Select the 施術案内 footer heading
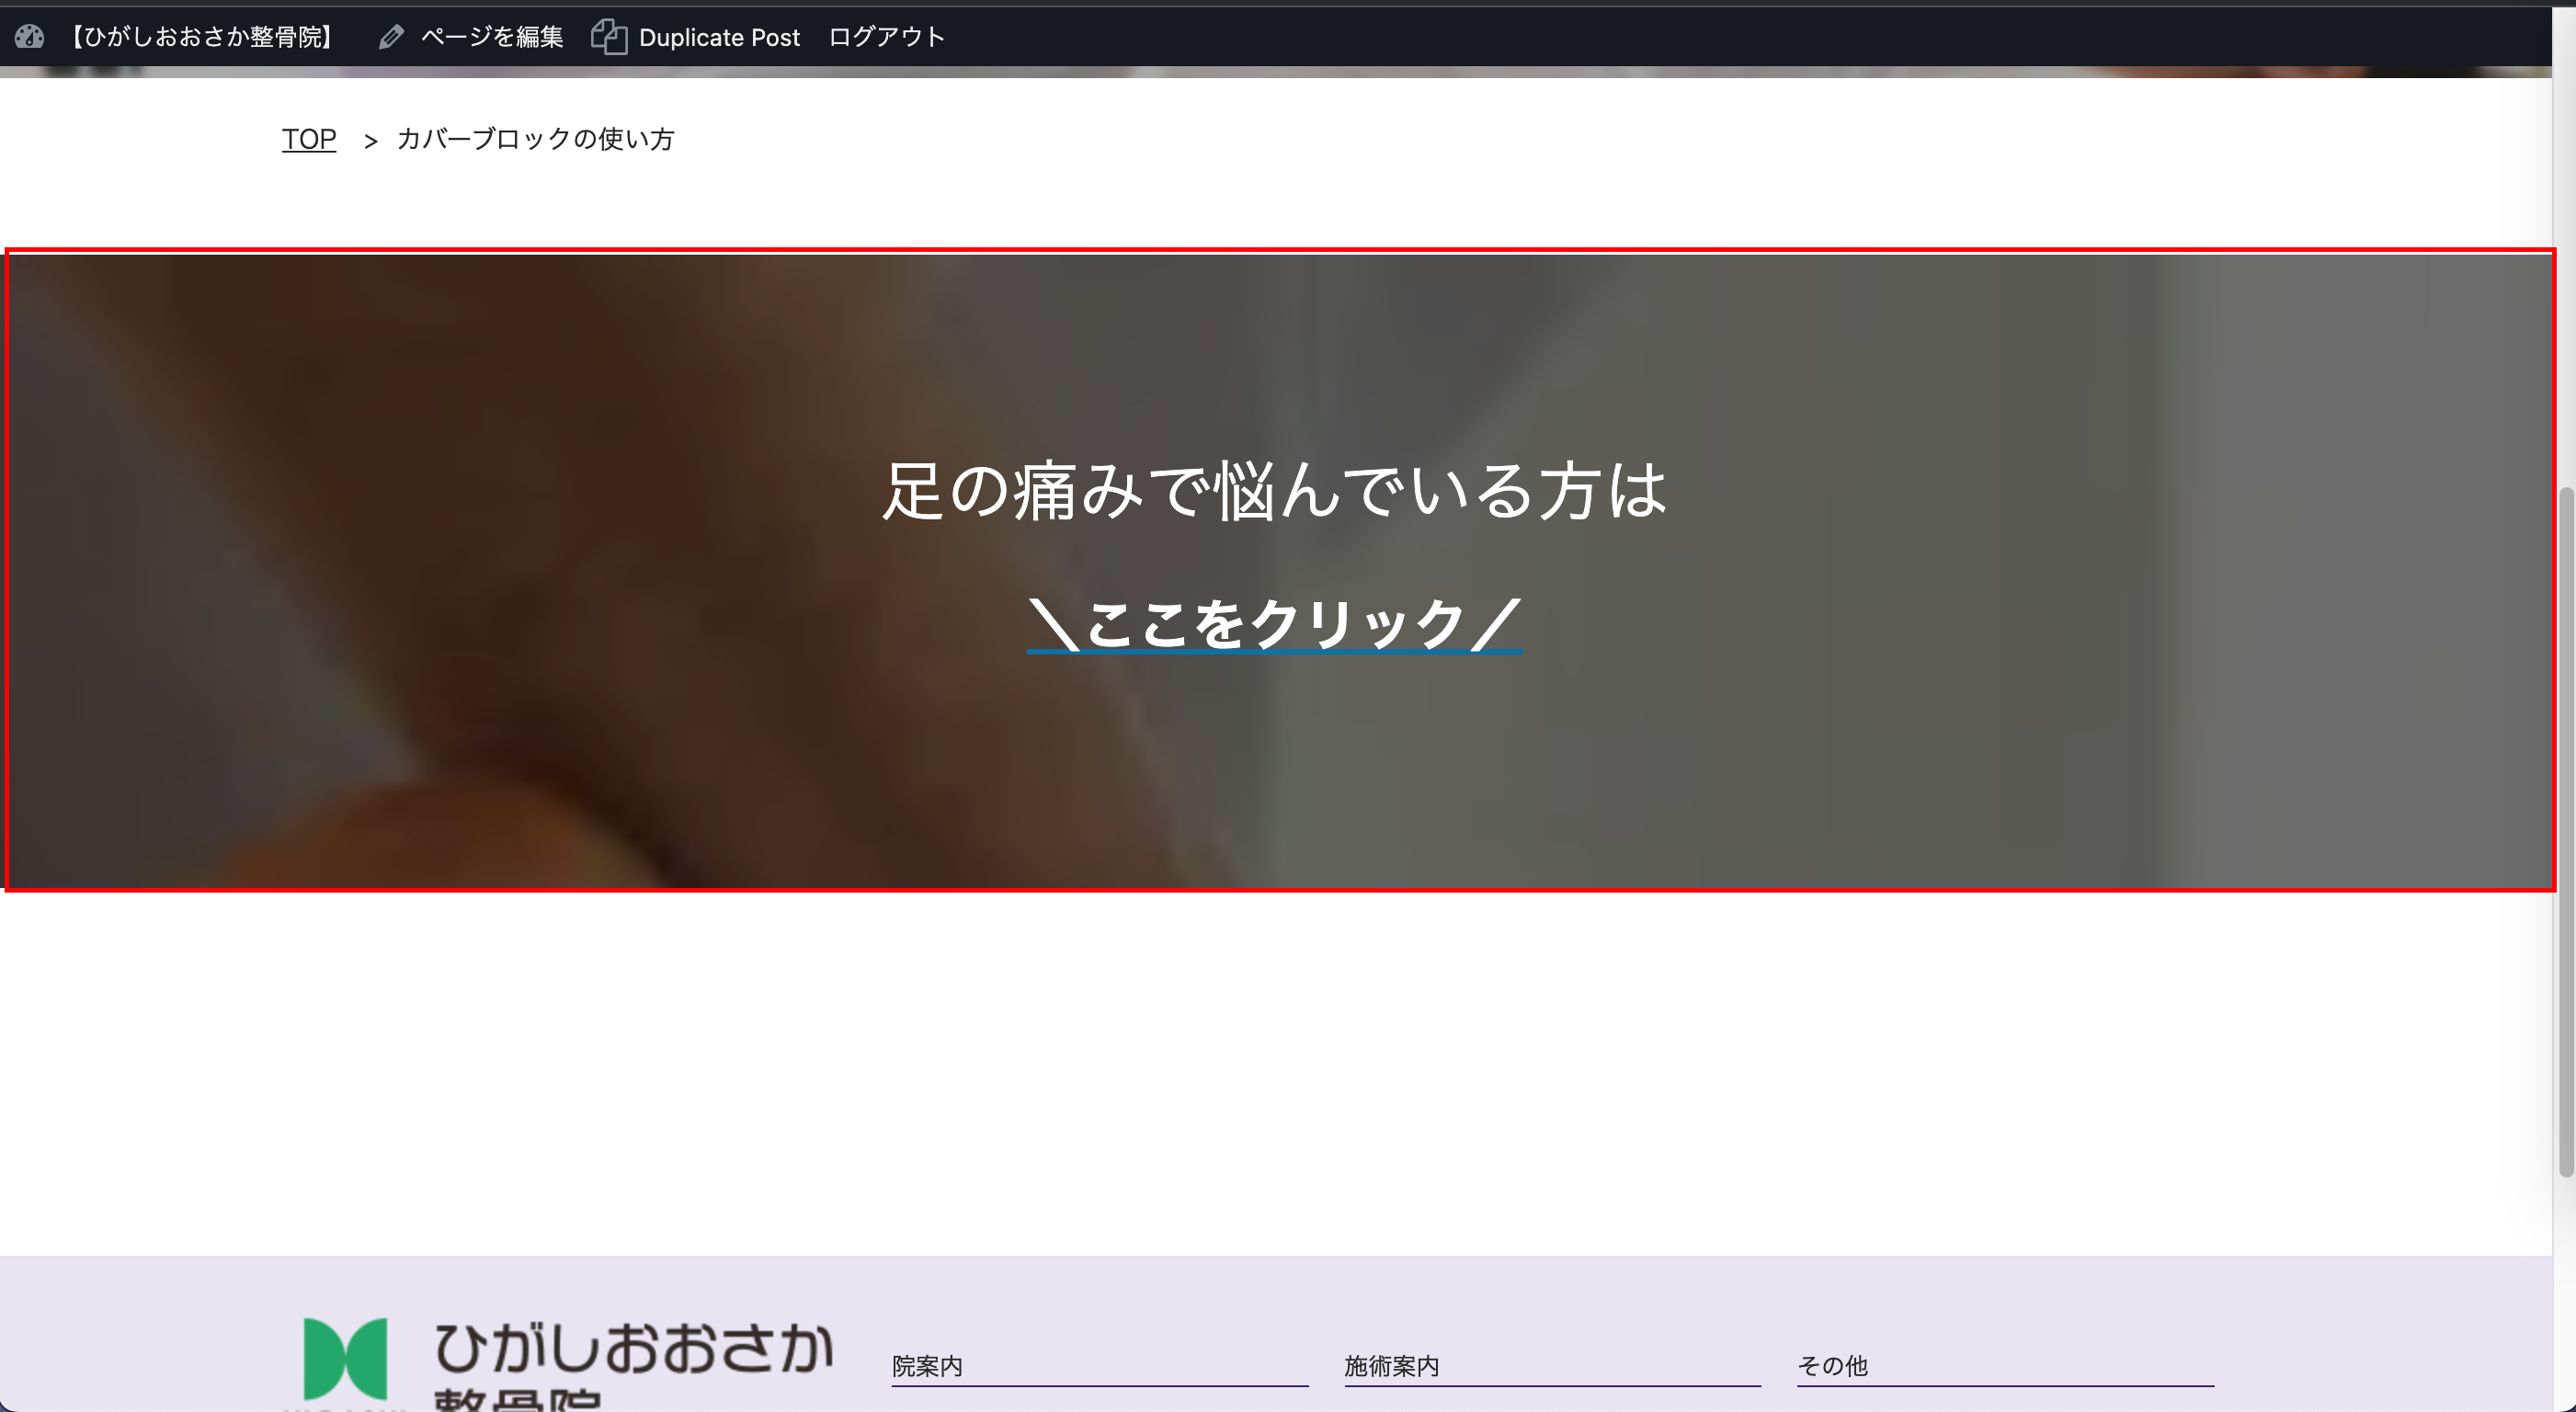The image size is (2576, 1412). (x=1391, y=1366)
